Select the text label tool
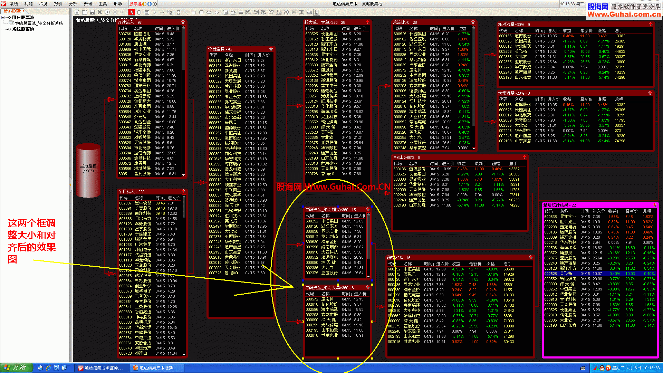The height and width of the screenshot is (373, 663). (x=178, y=12)
